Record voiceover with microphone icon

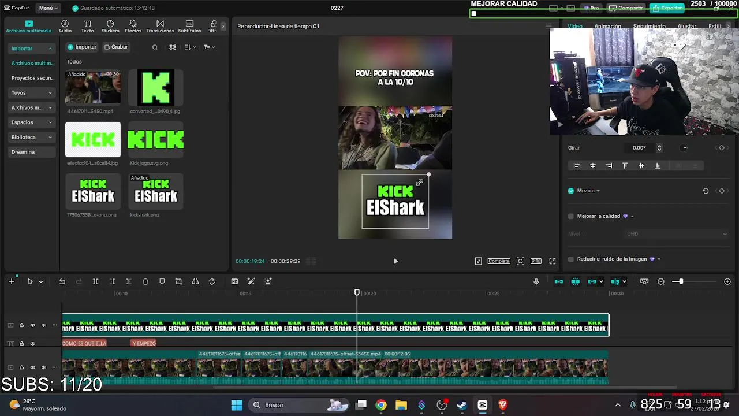pyautogui.click(x=536, y=281)
